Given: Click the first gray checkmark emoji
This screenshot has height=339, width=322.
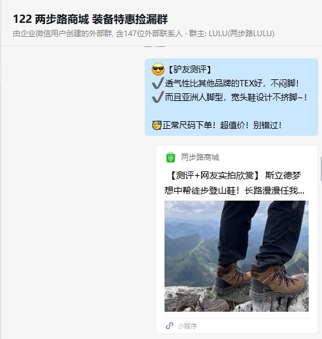Looking at the screenshot, I should click(x=158, y=83).
